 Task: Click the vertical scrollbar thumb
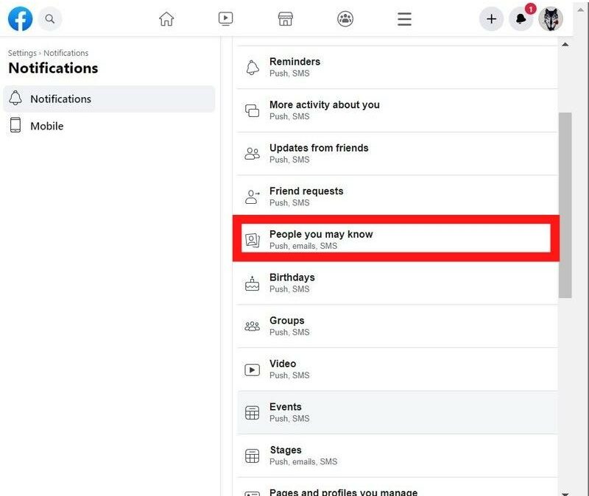[x=565, y=205]
